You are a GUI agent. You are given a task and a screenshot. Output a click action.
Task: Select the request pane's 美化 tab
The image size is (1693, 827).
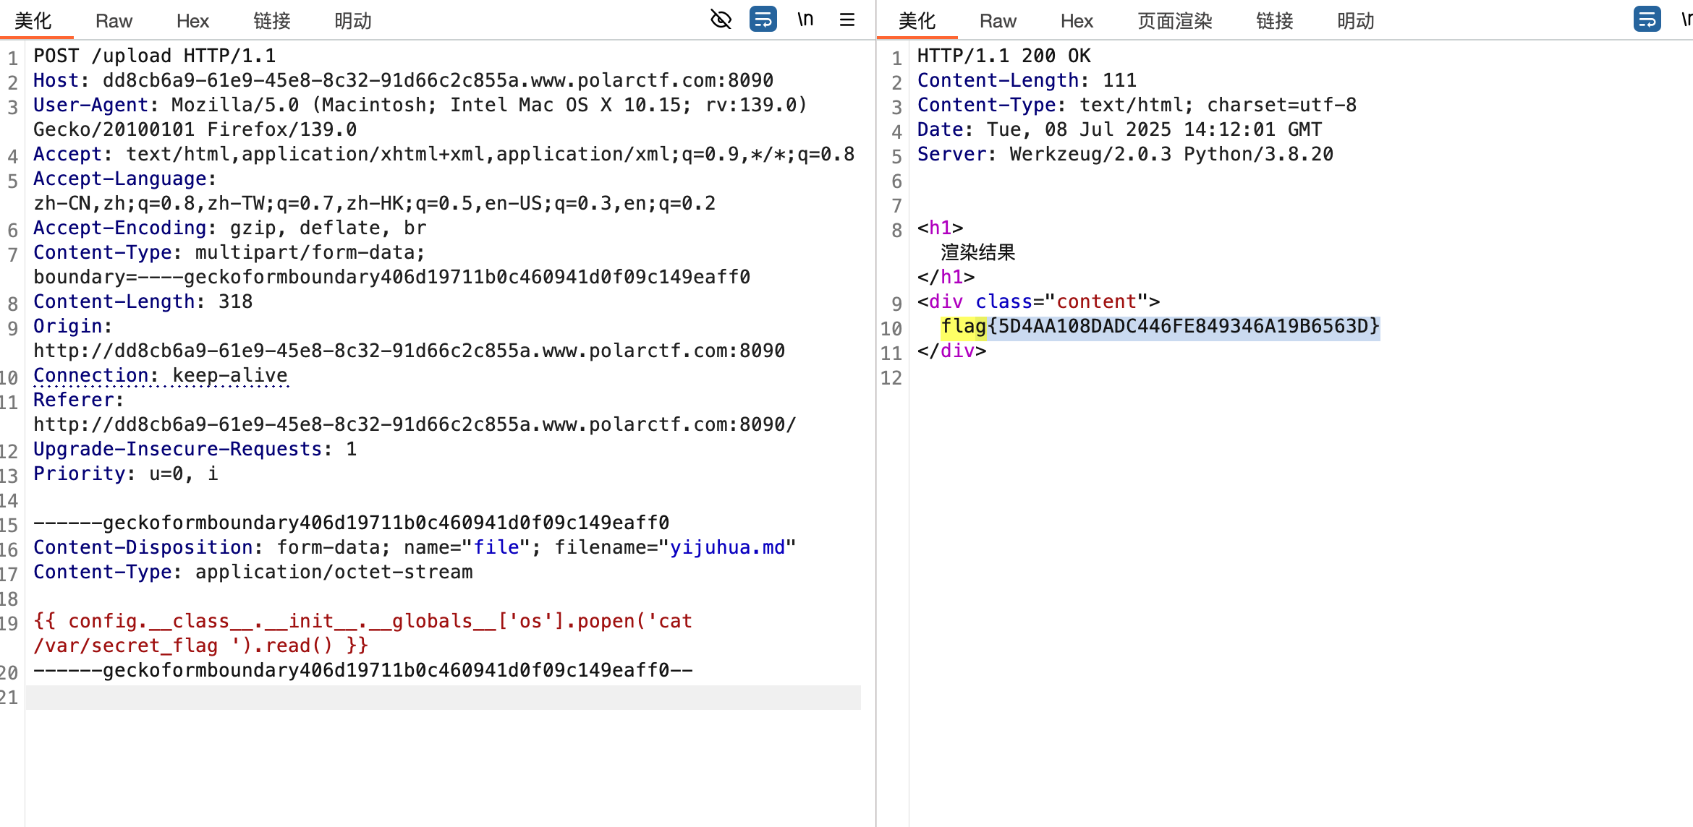[x=33, y=21]
